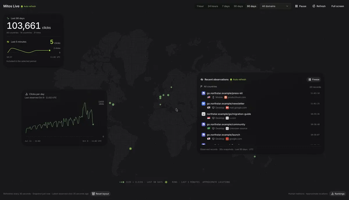This screenshot has height=200, width=349.
Task: Open the All domains dropdown
Action: (275, 6)
